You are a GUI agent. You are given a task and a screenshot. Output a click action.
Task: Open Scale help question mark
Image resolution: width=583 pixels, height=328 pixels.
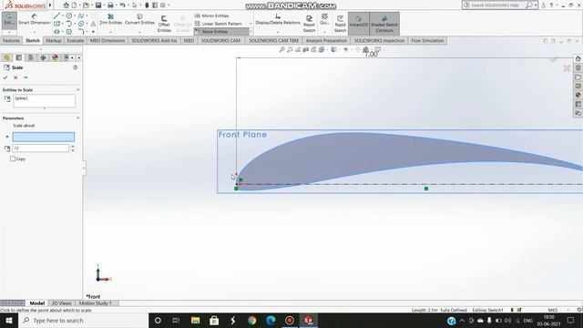click(75, 67)
